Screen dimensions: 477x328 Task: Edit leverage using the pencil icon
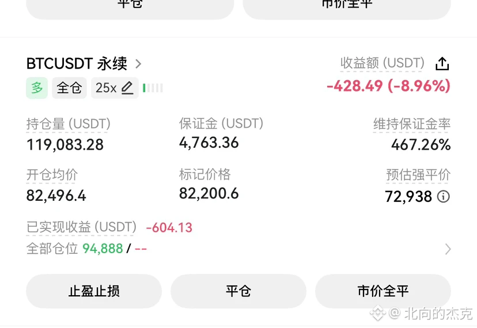(127, 88)
